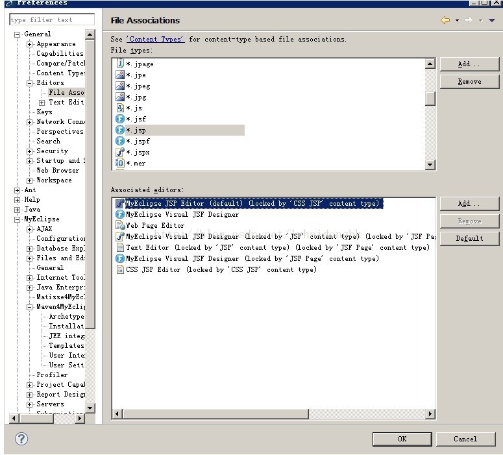Click file types list scroll down arrow
Screen dimensions: 503x455
pos(430,165)
